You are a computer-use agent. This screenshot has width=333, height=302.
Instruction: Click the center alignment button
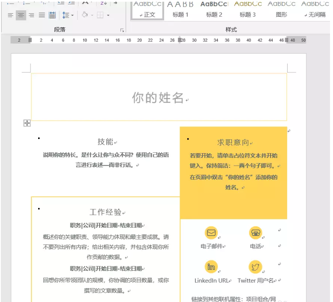pyautogui.click(x=21, y=15)
